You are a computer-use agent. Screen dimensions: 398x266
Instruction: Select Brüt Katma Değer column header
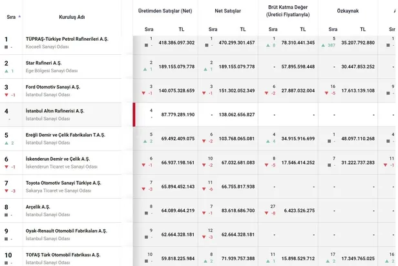288,11
